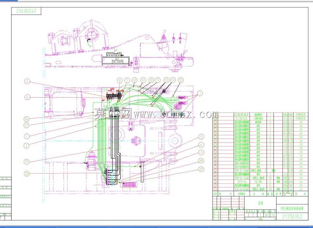Click callout balloon number 19
The width and height of the screenshot is (313, 228).
[26, 162]
